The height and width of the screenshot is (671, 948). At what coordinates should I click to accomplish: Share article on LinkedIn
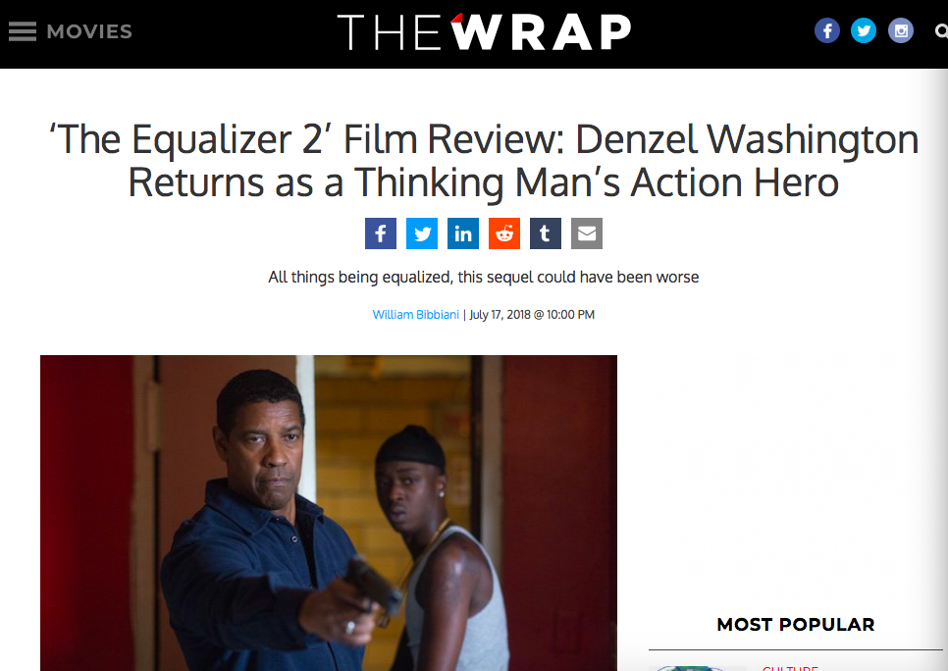point(462,233)
